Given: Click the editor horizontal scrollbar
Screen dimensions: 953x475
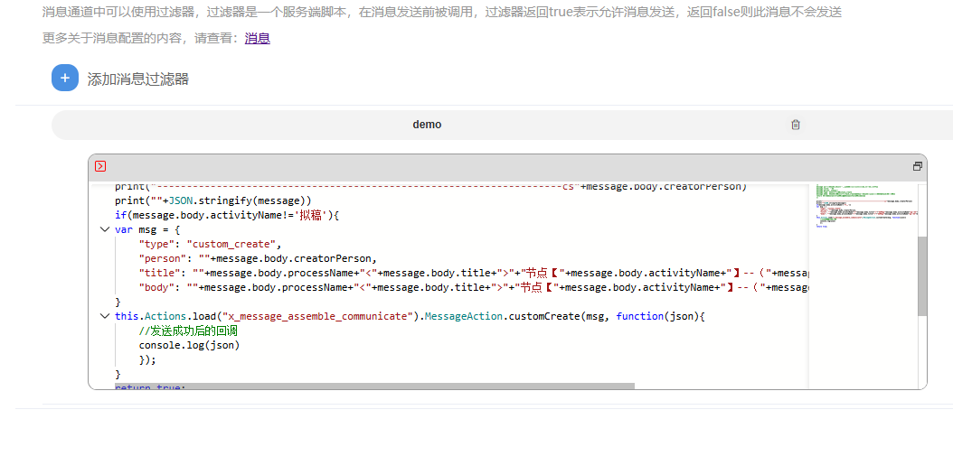Looking at the screenshot, I should 374,386.
